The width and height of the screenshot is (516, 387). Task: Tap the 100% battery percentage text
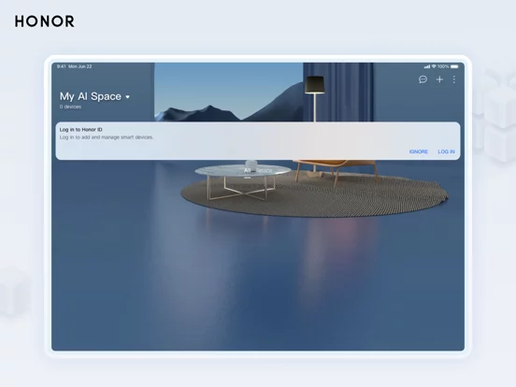(443, 66)
